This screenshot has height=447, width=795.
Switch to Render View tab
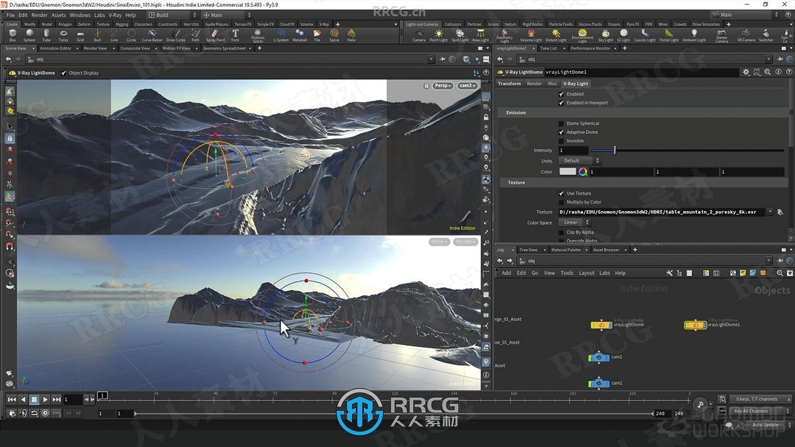[95, 48]
